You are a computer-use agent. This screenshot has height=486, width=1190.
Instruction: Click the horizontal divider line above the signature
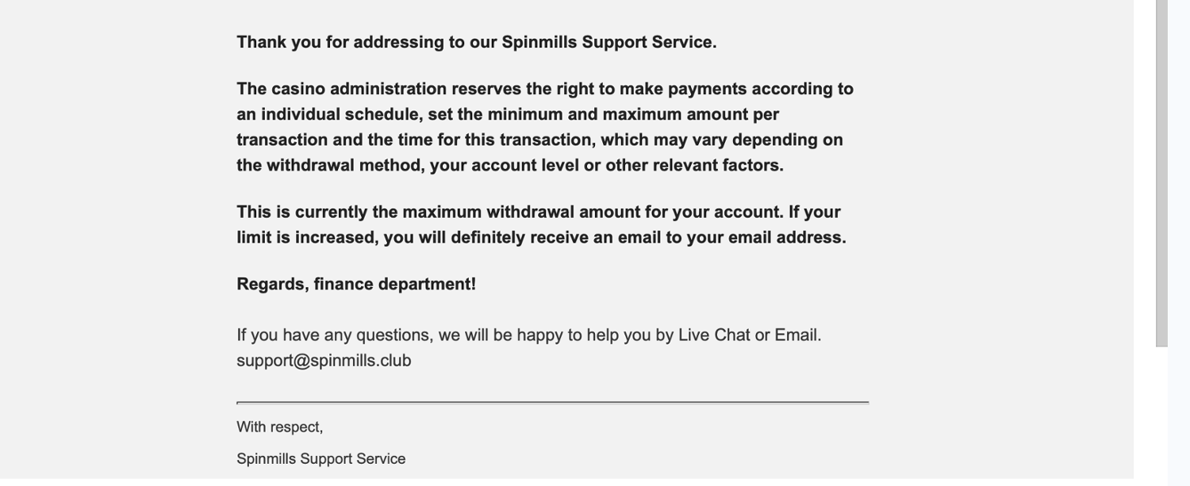(x=552, y=403)
